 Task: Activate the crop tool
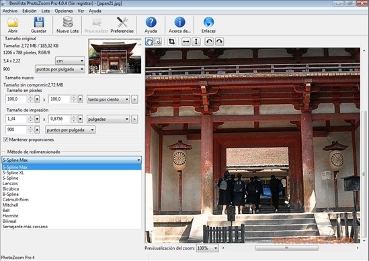tap(171, 42)
